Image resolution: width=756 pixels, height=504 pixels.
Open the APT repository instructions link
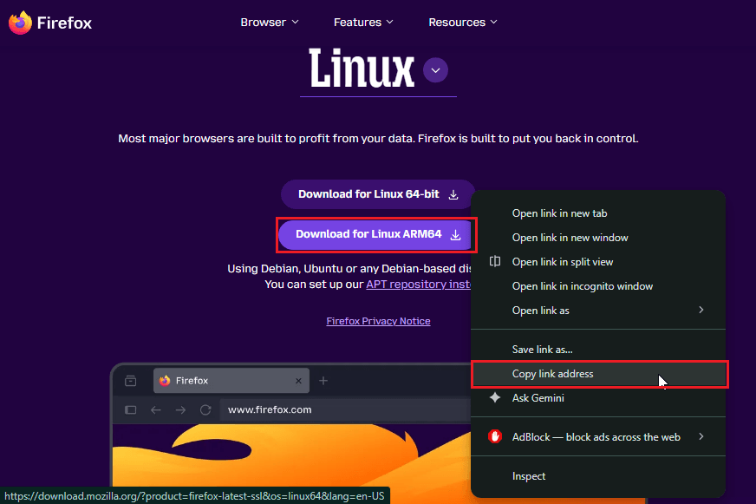[x=418, y=284]
